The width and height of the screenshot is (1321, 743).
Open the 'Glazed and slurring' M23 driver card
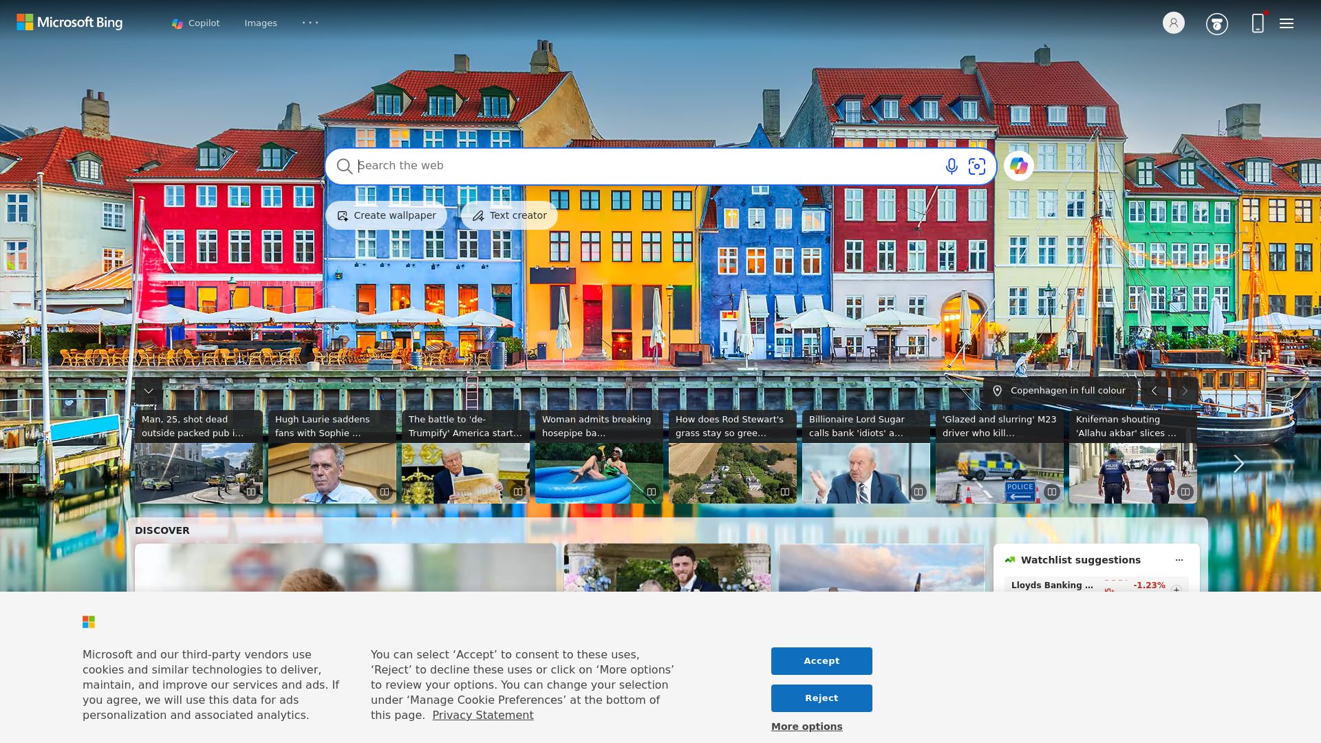click(1000, 457)
